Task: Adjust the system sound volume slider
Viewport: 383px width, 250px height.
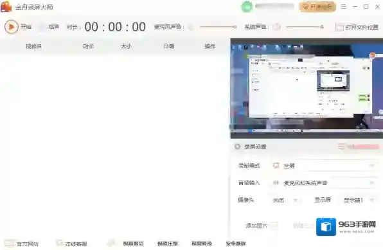Action: [x=305, y=27]
